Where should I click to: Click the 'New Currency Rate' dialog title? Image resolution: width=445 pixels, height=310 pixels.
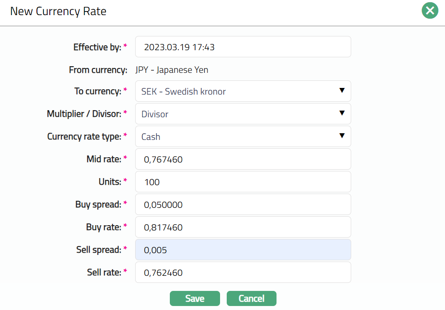(58, 12)
